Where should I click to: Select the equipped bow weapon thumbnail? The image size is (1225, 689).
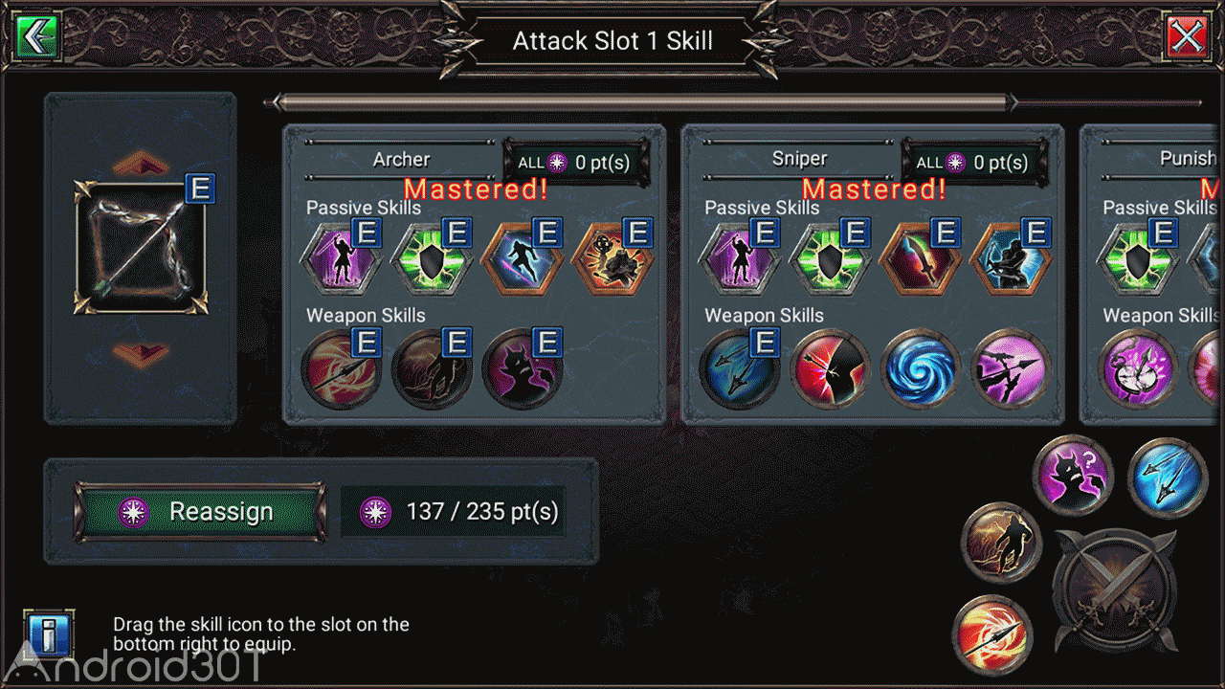(x=141, y=247)
